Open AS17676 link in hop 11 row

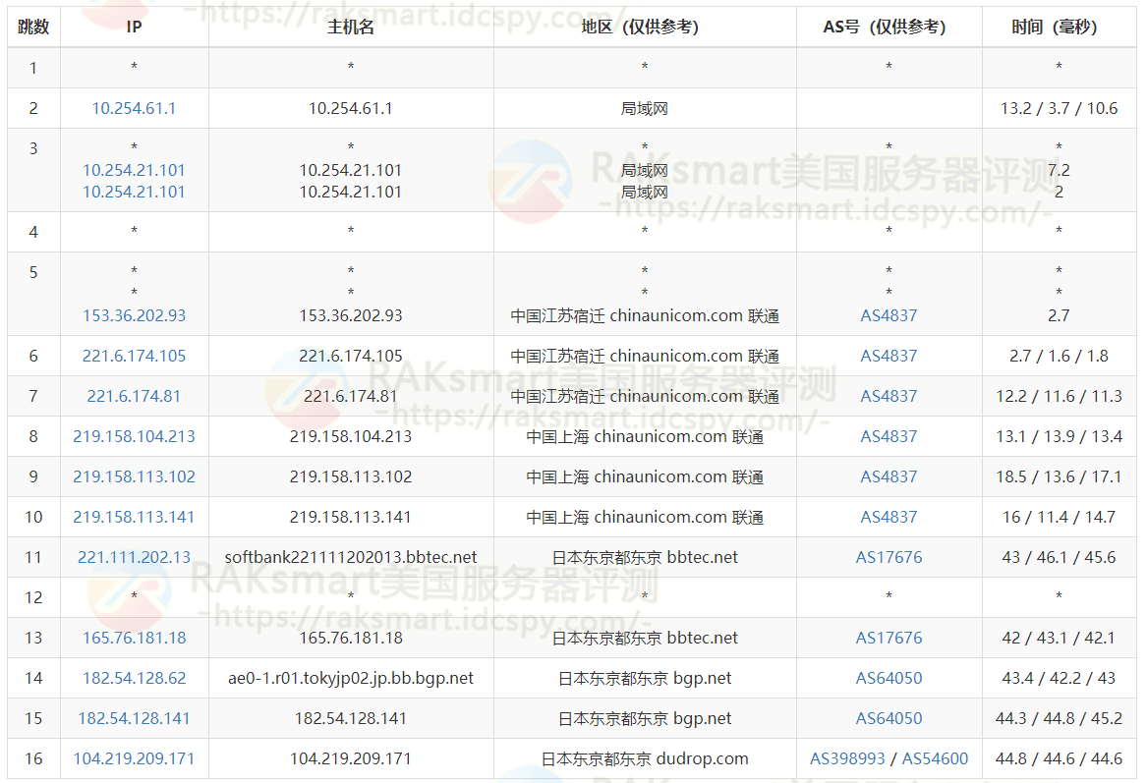tap(889, 556)
